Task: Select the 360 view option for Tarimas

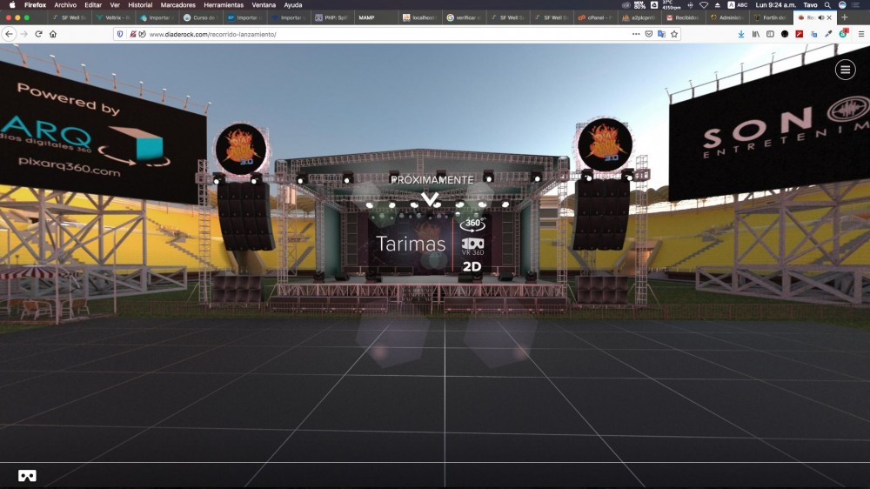Action: pos(472,224)
